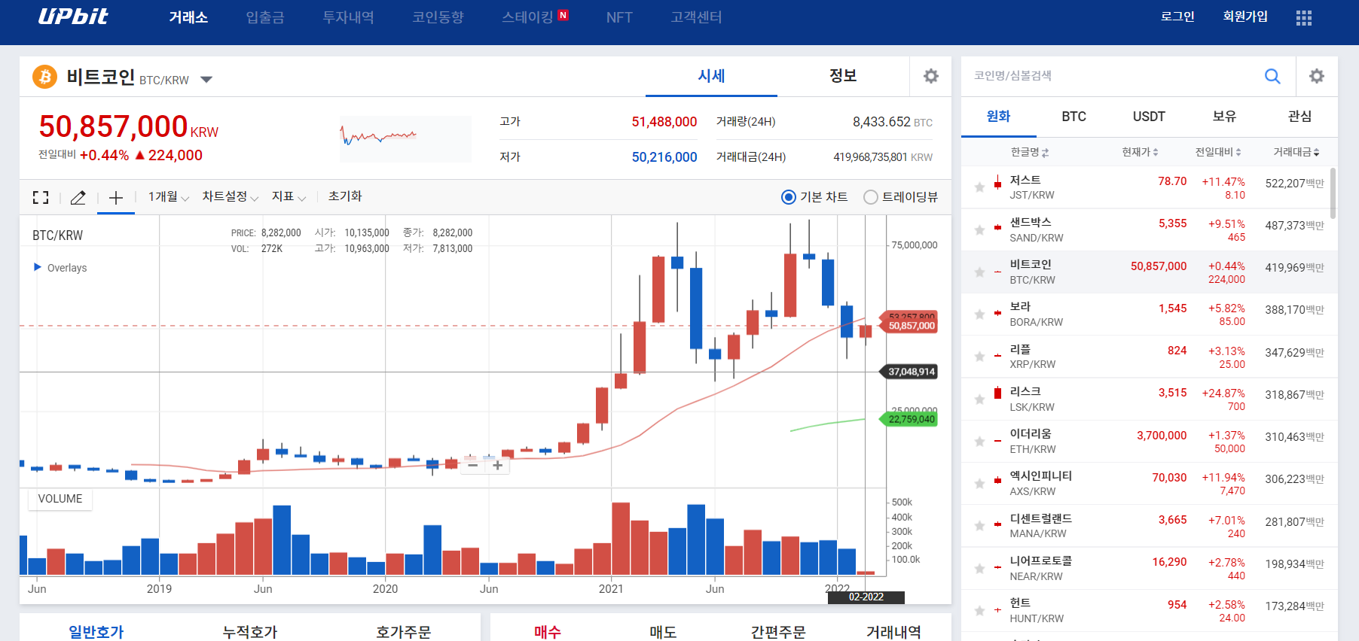Viewport: 1359px width, 641px height.
Task: Sort list by 거래대금 column
Action: [x=1296, y=152]
